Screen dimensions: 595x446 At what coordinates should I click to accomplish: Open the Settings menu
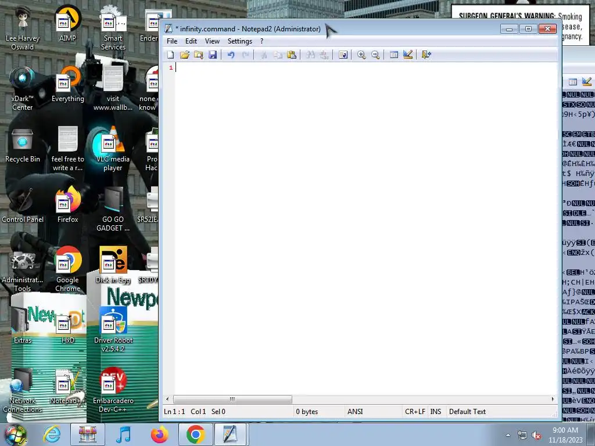click(x=239, y=41)
